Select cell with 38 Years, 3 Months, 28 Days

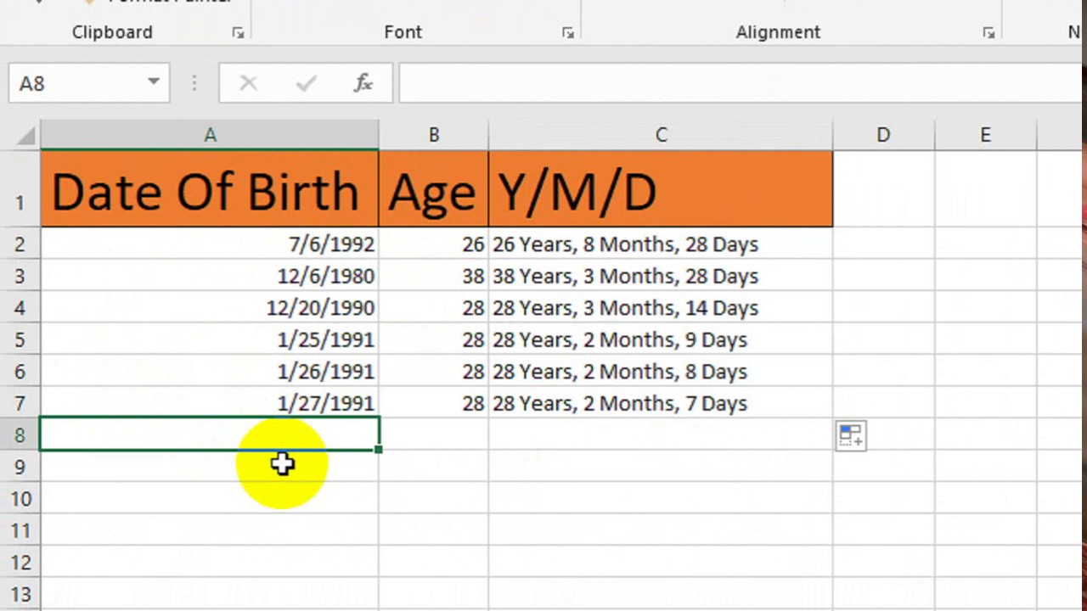pos(661,277)
